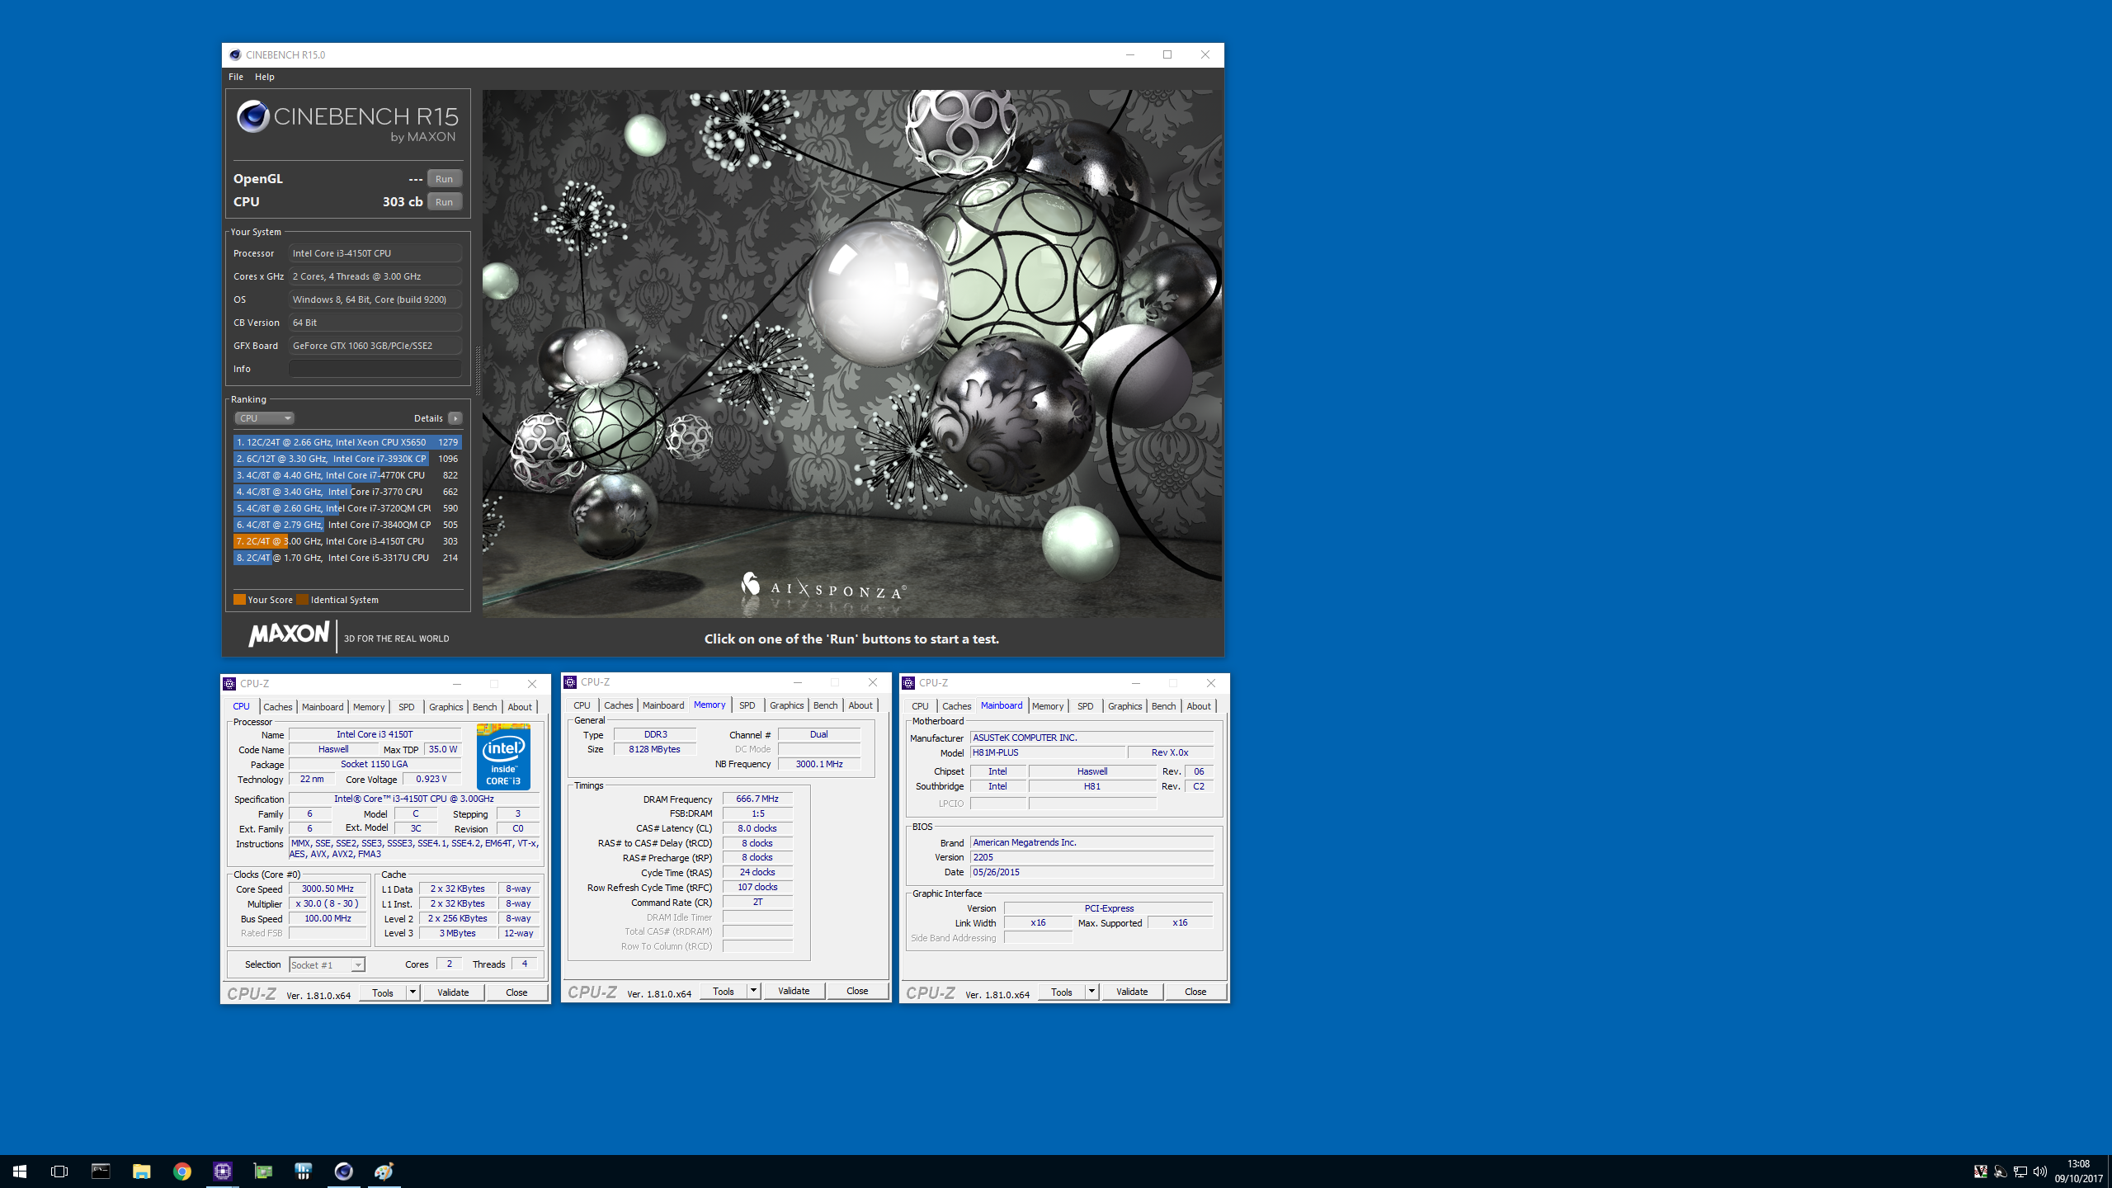Image resolution: width=2112 pixels, height=1188 pixels.
Task: Launch Google Chrome from taskbar
Action: pos(181,1171)
